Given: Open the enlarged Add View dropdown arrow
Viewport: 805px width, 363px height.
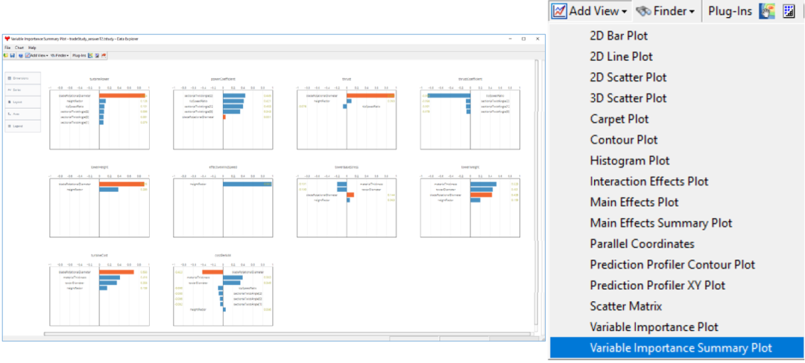Looking at the screenshot, I should 624,11.
